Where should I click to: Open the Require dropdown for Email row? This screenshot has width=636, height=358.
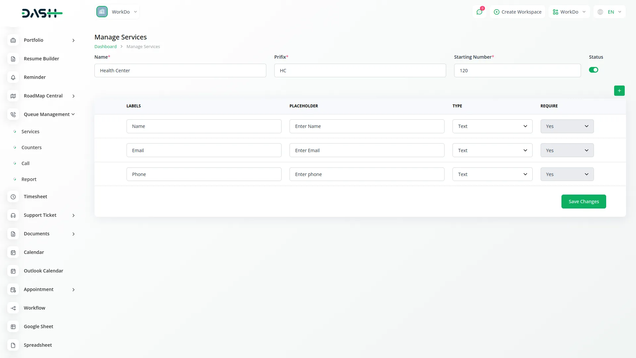567,150
